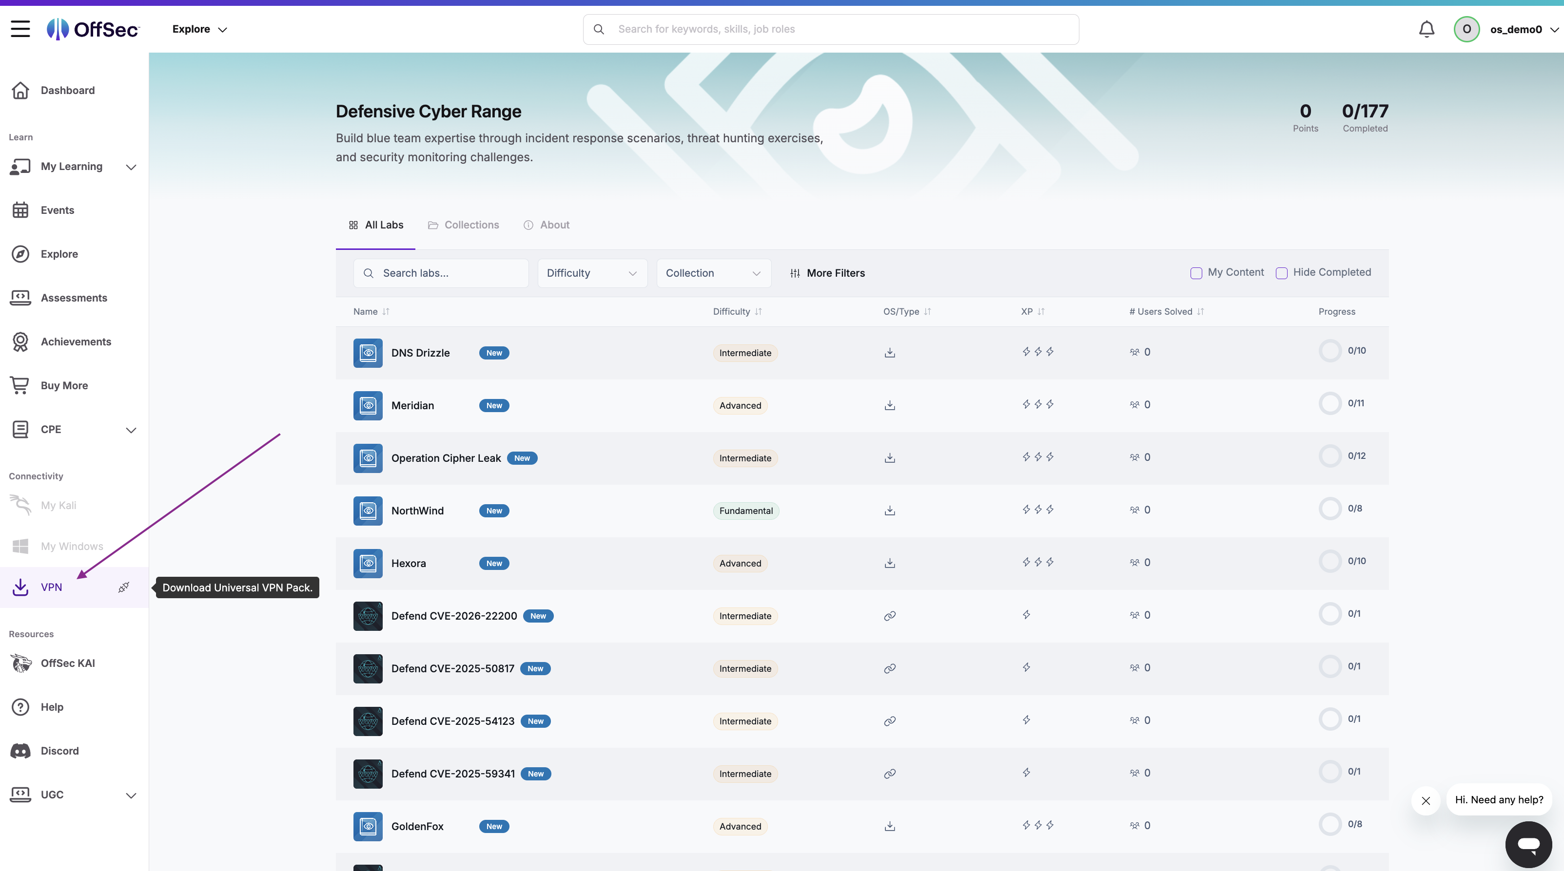Click the download icon in Meridian row
The width and height of the screenshot is (1564, 871).
point(889,405)
